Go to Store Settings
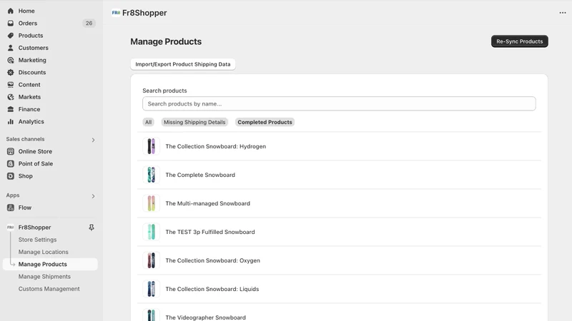Screen dimensions: 572x321 tap(38, 240)
